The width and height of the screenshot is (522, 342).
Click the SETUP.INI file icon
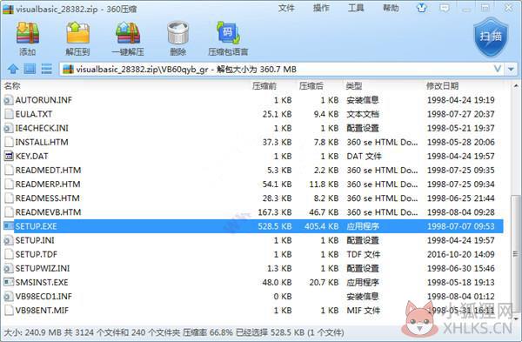click(9, 240)
